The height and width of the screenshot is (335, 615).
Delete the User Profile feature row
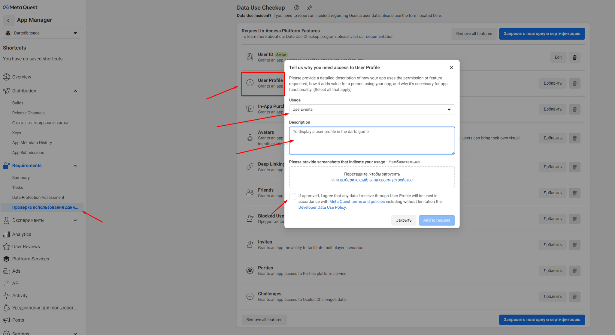click(574, 83)
